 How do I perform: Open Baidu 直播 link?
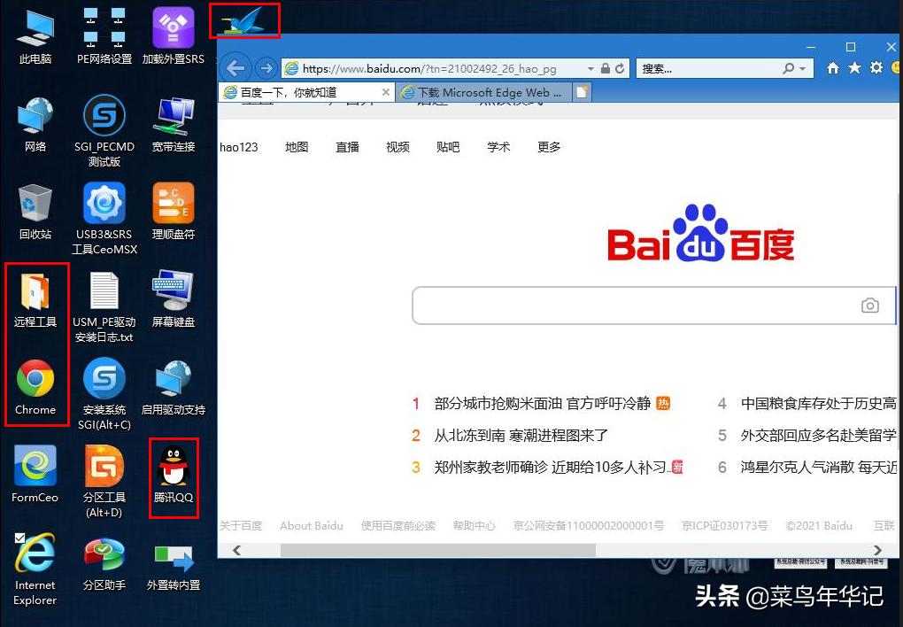[347, 147]
